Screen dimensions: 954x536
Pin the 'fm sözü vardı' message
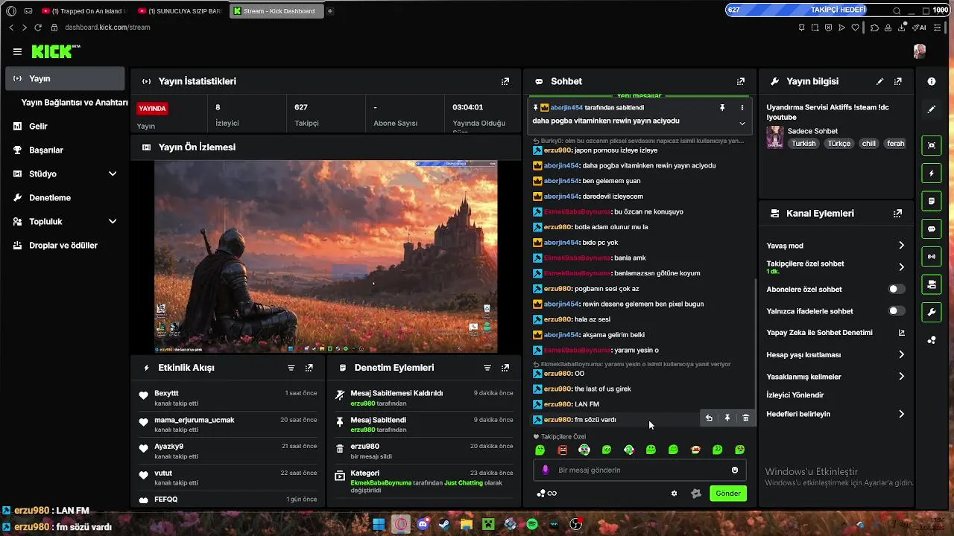point(727,418)
